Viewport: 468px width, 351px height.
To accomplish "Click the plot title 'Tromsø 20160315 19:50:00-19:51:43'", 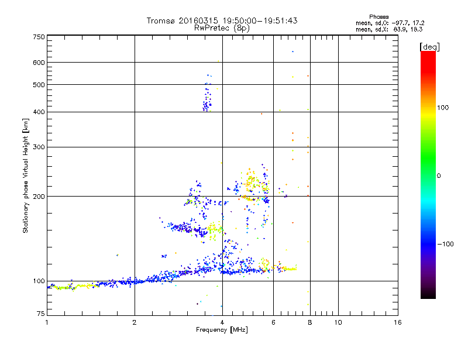I will point(222,20).
